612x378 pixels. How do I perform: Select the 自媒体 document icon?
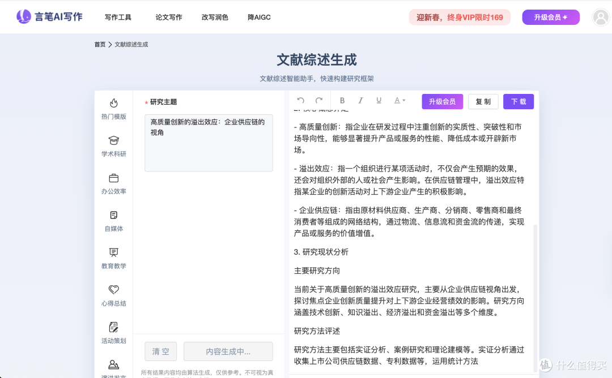[113, 215]
